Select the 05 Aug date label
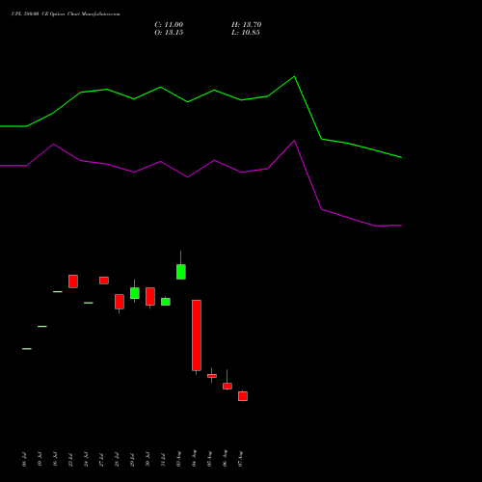The image size is (482, 482). pyautogui.click(x=209, y=459)
